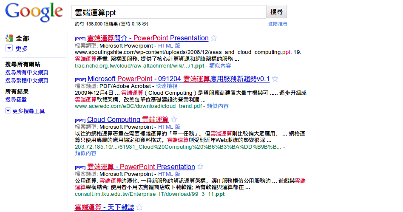This screenshot has width=403, height=212.
Task: Click the 所有結果 sidebar heading
Action: [17, 91]
